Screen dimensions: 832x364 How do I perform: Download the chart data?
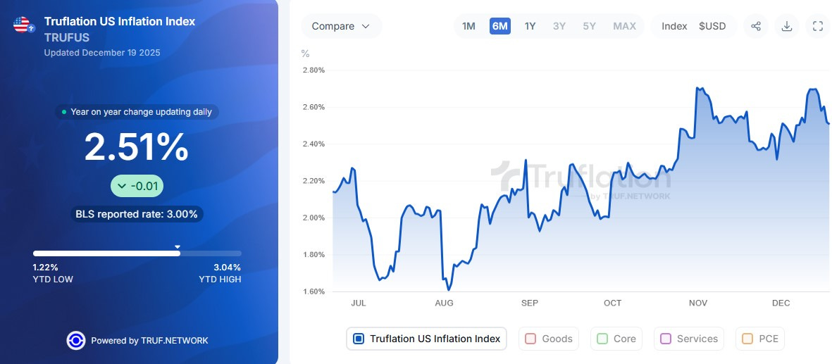[787, 26]
